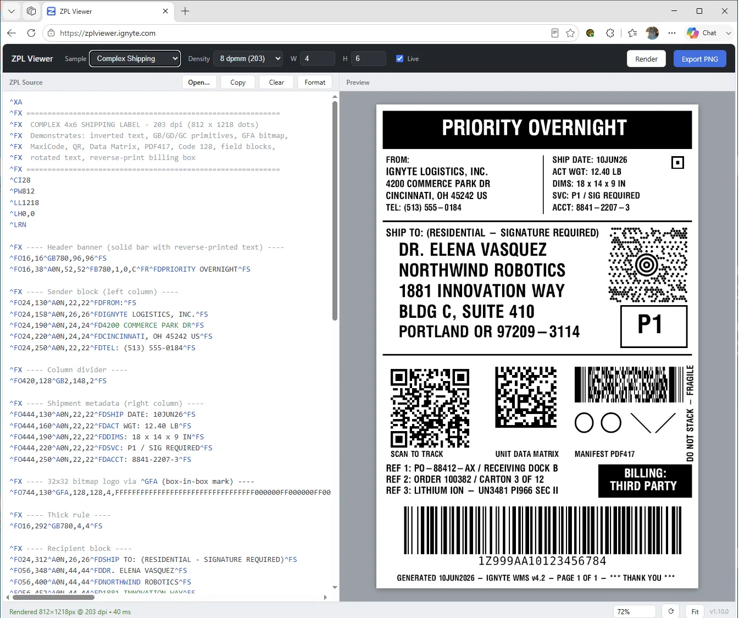The width and height of the screenshot is (739, 618).
Task: Select the ZPL Viewer browser tab
Action: [x=107, y=11]
